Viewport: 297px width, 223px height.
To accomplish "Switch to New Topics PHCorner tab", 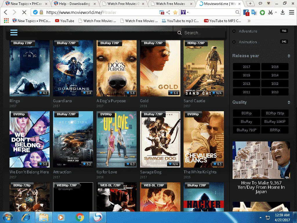I will pyautogui.click(x=26, y=3).
